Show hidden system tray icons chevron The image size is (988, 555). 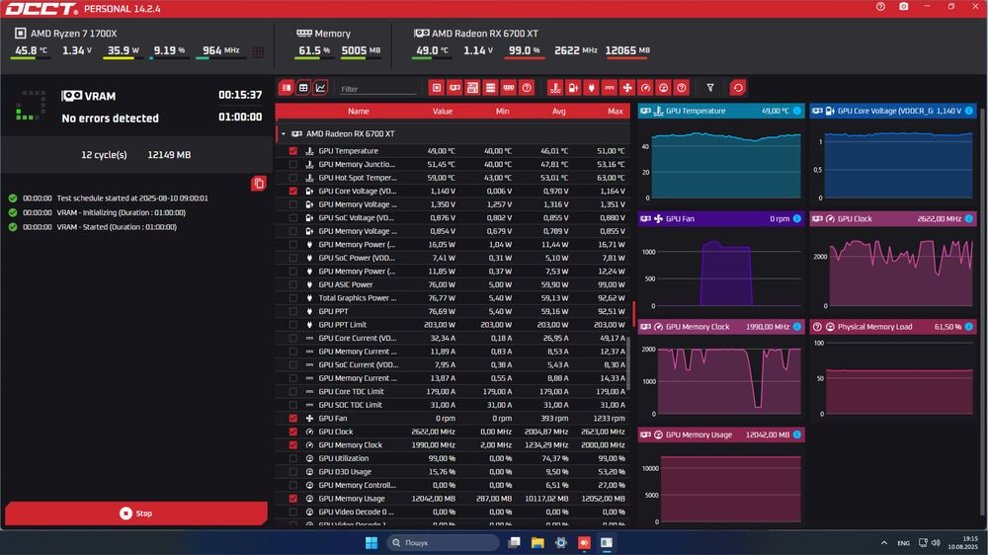[884, 543]
